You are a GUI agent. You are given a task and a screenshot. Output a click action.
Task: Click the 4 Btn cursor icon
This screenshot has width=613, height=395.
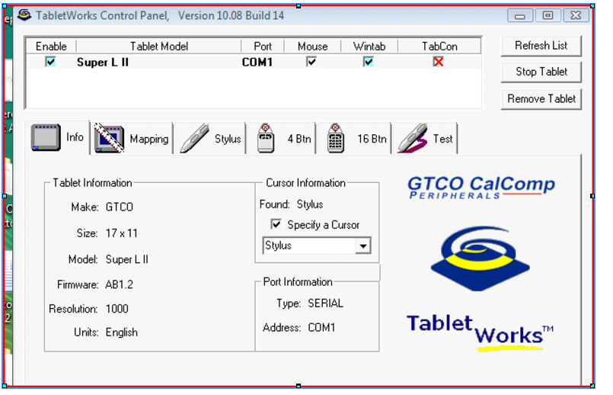click(x=265, y=139)
